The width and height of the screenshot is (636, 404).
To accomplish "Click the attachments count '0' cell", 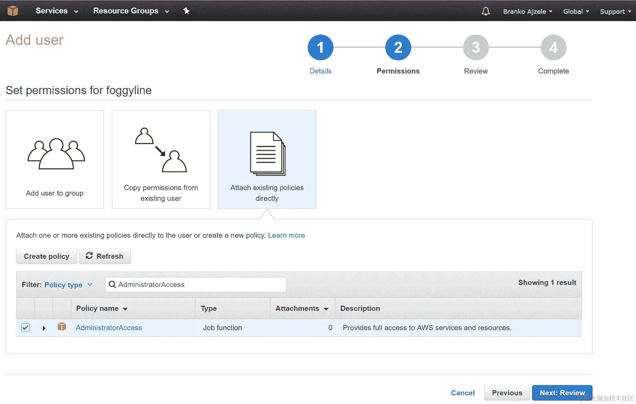I will click(x=330, y=328).
